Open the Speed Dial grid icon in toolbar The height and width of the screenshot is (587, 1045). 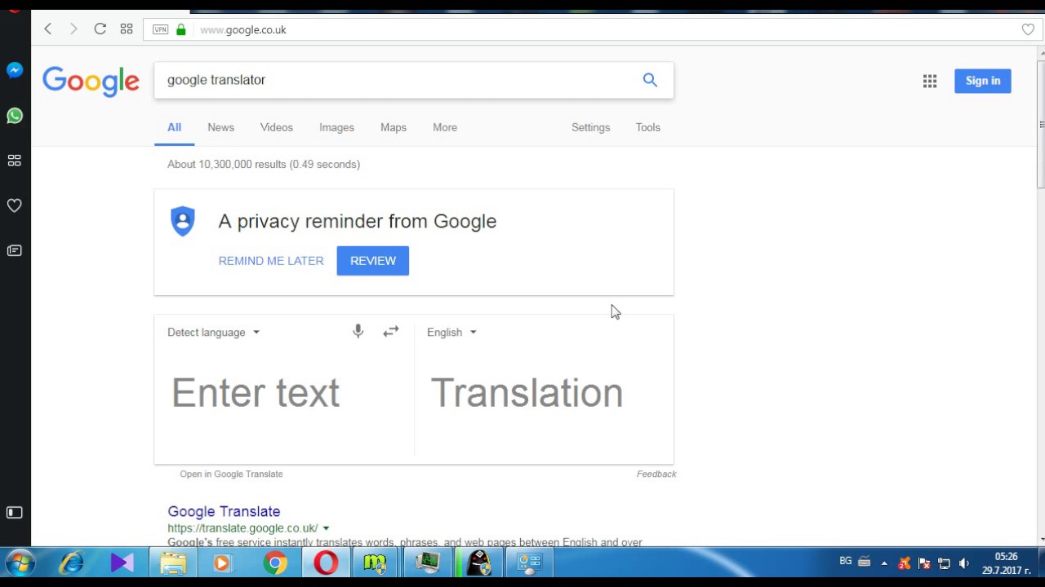[x=127, y=29]
